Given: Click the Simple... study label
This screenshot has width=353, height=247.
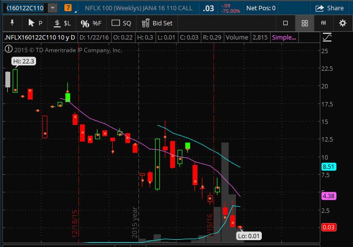Looking at the screenshot, I should [x=284, y=38].
